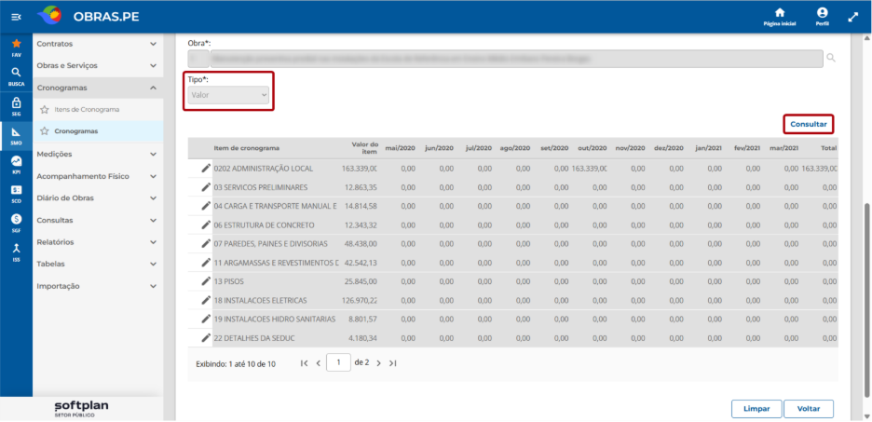Screen dimensions: 872x422
Task: Click the Limpar button
Action: [756, 409]
